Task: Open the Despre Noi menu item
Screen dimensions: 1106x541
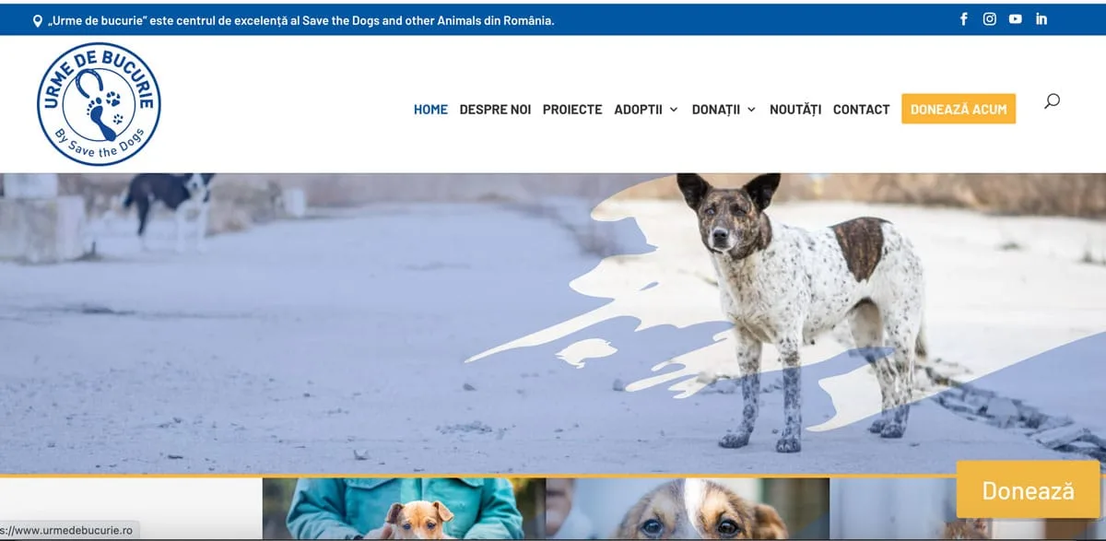Action: [495, 109]
